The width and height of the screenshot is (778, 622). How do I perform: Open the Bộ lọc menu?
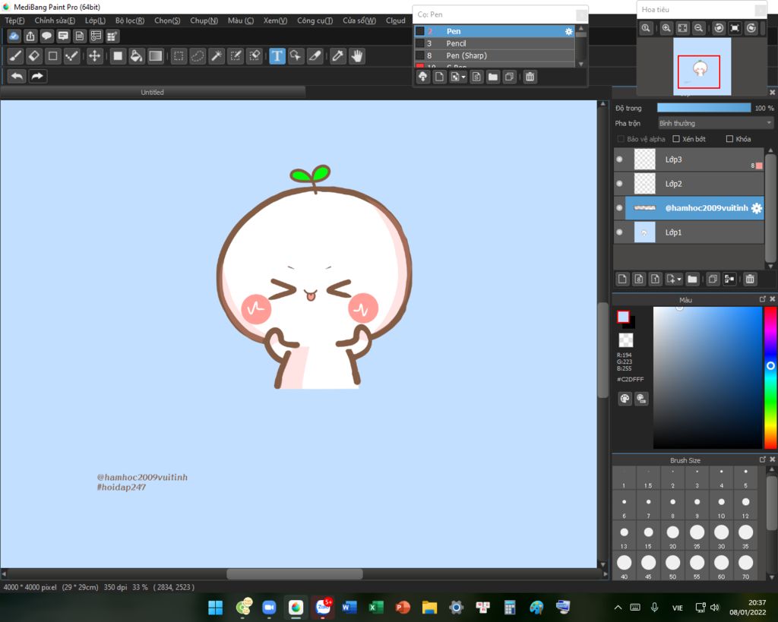pyautogui.click(x=129, y=21)
